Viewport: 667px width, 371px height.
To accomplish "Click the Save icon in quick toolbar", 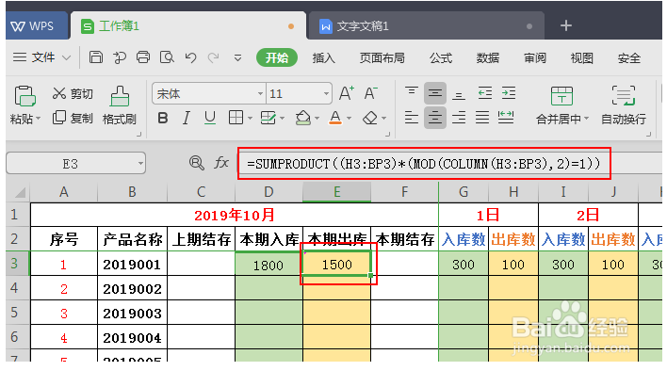I will point(96,57).
